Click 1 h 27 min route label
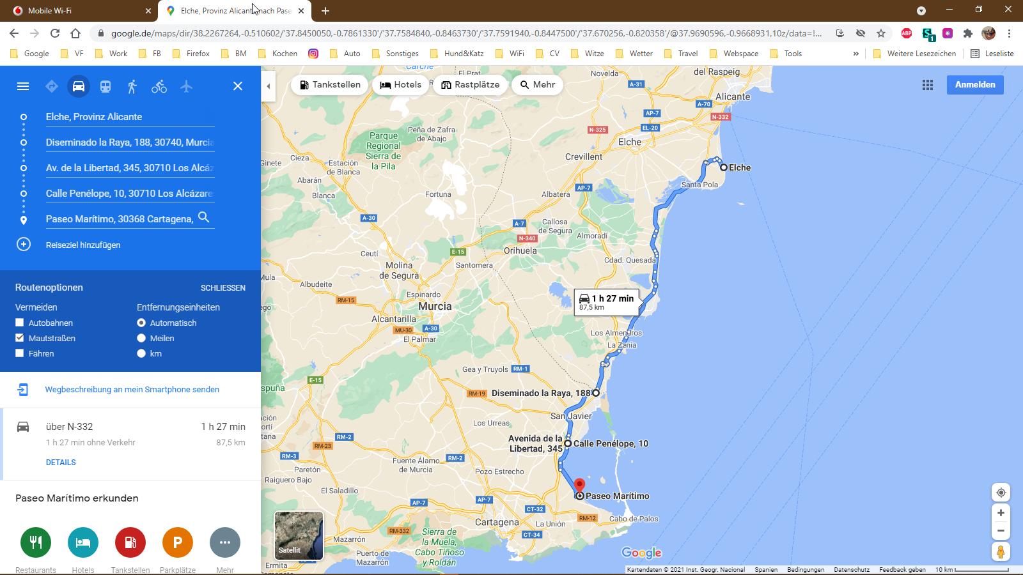 [606, 302]
